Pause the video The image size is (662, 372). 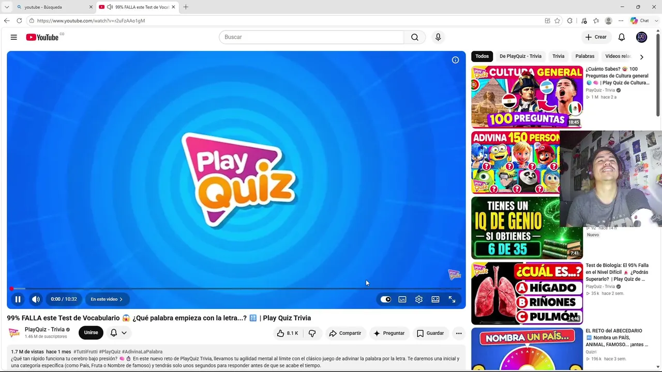[18, 299]
